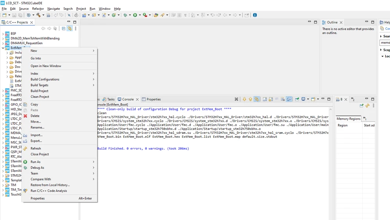This screenshot has height=220, width=390.
Task: Expand the DMAMUX_RequestGen project
Action: tap(3, 43)
